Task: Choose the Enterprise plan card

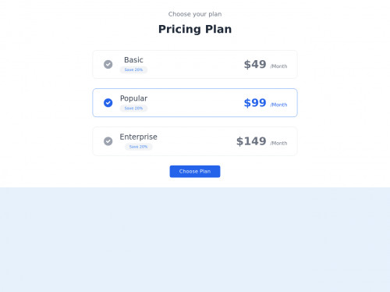Action: (x=195, y=141)
